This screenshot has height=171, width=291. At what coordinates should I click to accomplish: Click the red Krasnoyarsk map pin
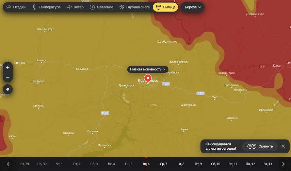[148, 79]
